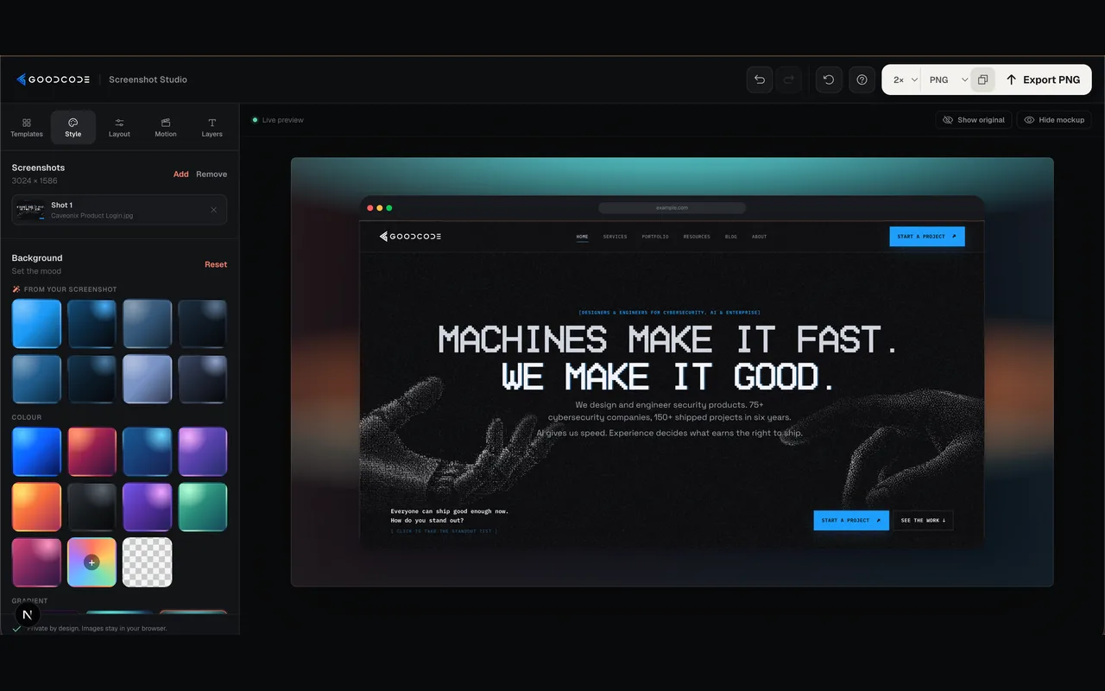The width and height of the screenshot is (1105, 691).
Task: Click the redo arrow icon in top toolbar
Action: (x=788, y=79)
